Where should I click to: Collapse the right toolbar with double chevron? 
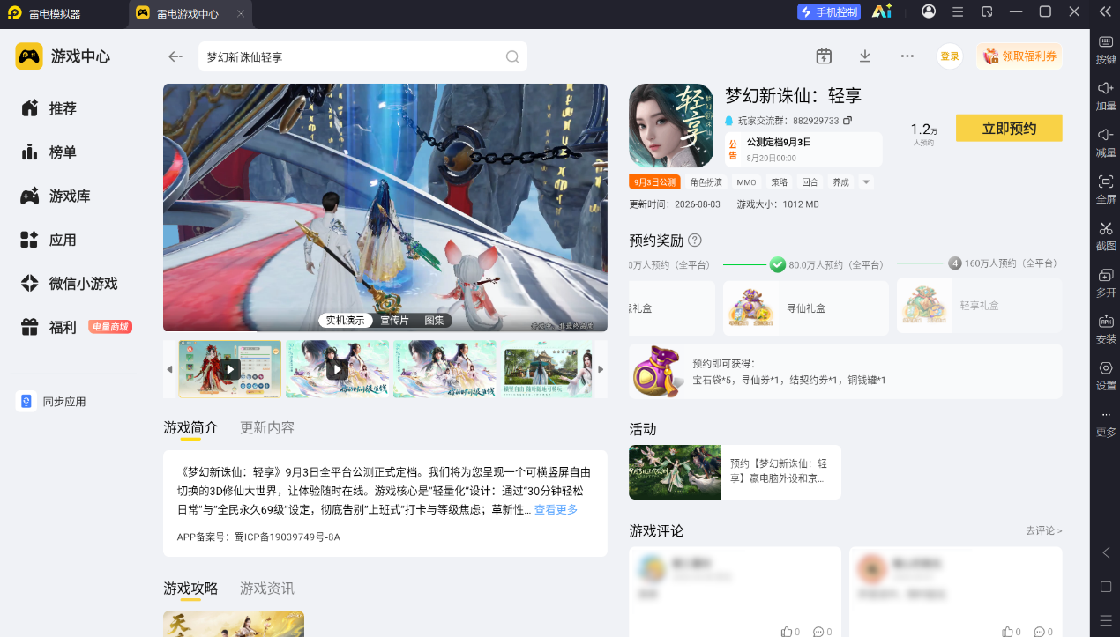tap(1105, 11)
